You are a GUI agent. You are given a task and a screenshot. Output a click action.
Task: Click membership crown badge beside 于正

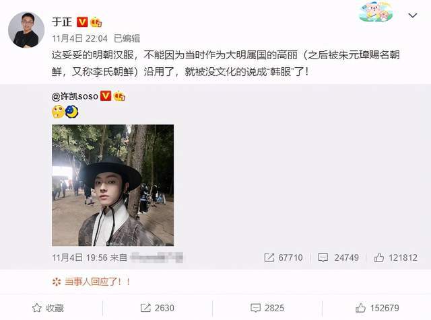96,22
